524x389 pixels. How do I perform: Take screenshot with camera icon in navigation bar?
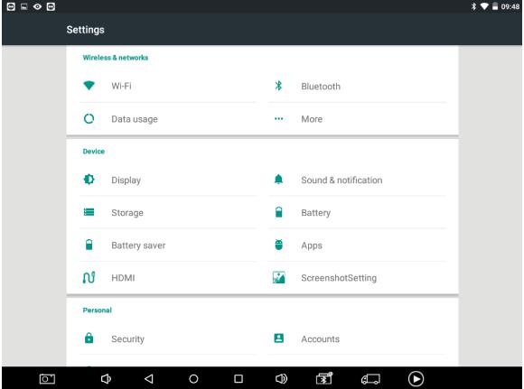(47, 379)
